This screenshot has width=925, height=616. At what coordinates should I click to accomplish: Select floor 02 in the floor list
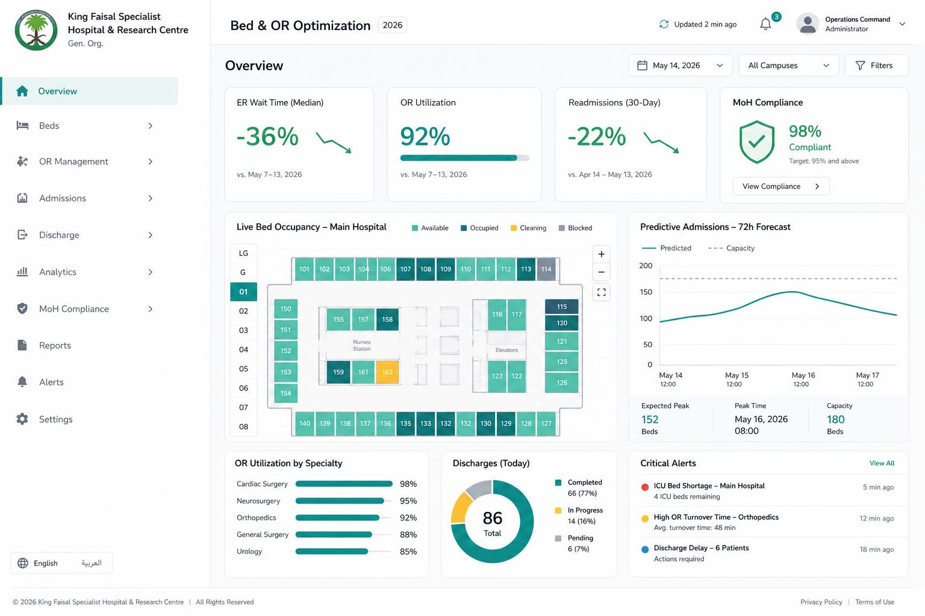(243, 311)
